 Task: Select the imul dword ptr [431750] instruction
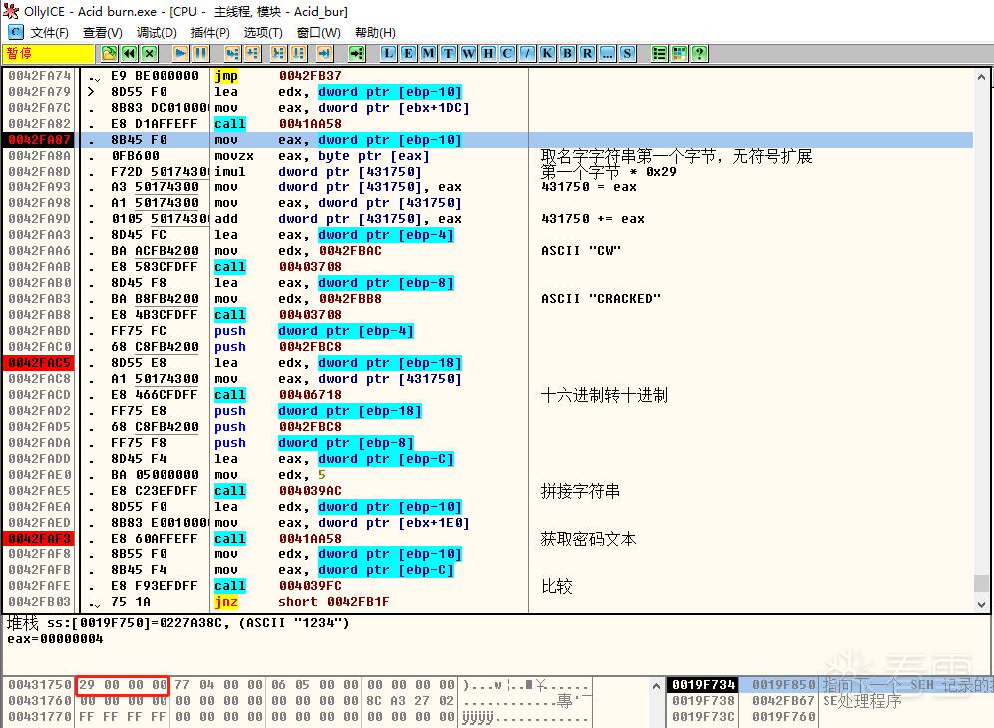pyautogui.click(x=318, y=172)
